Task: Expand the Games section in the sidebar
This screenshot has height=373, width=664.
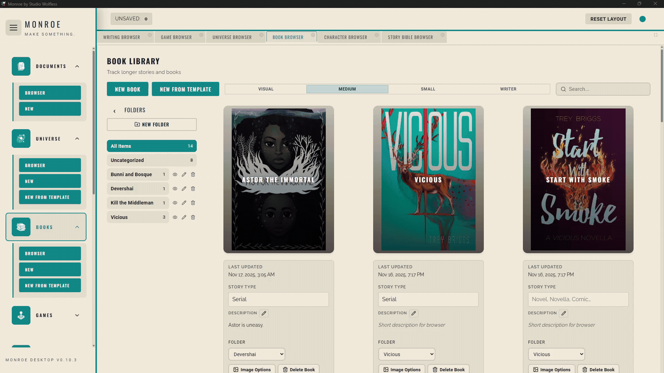Action: tap(77, 315)
